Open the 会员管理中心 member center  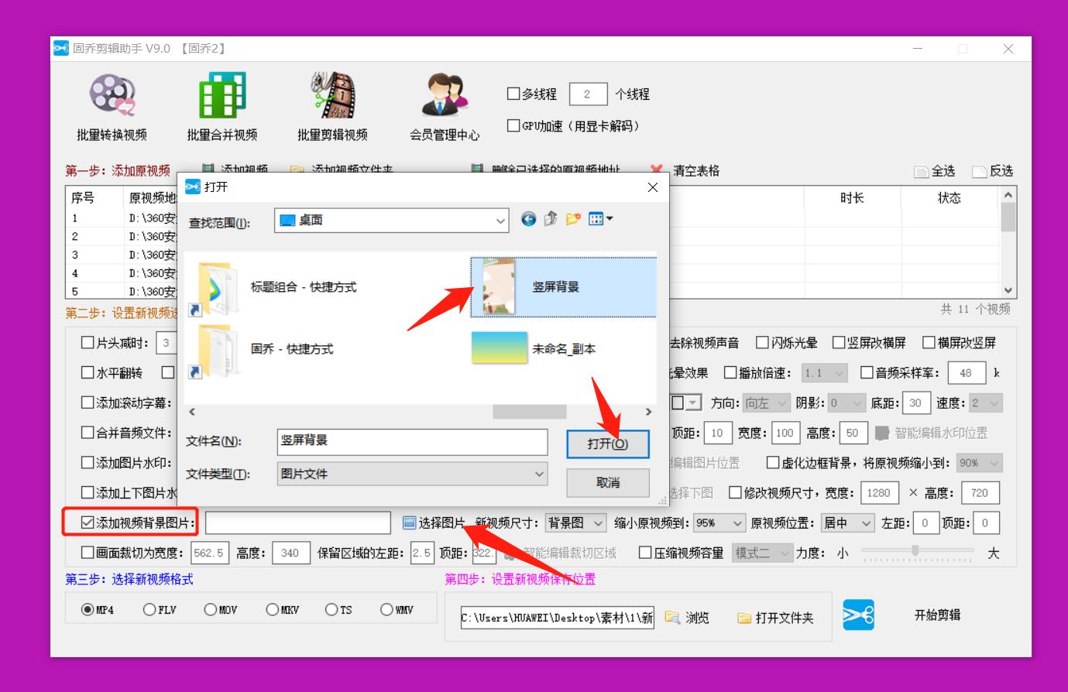pyautogui.click(x=445, y=107)
